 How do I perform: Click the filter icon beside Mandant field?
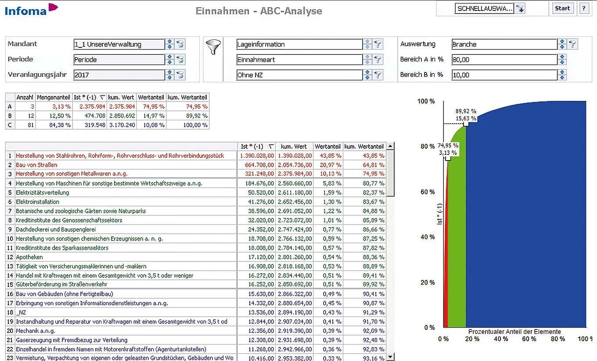[x=180, y=44]
